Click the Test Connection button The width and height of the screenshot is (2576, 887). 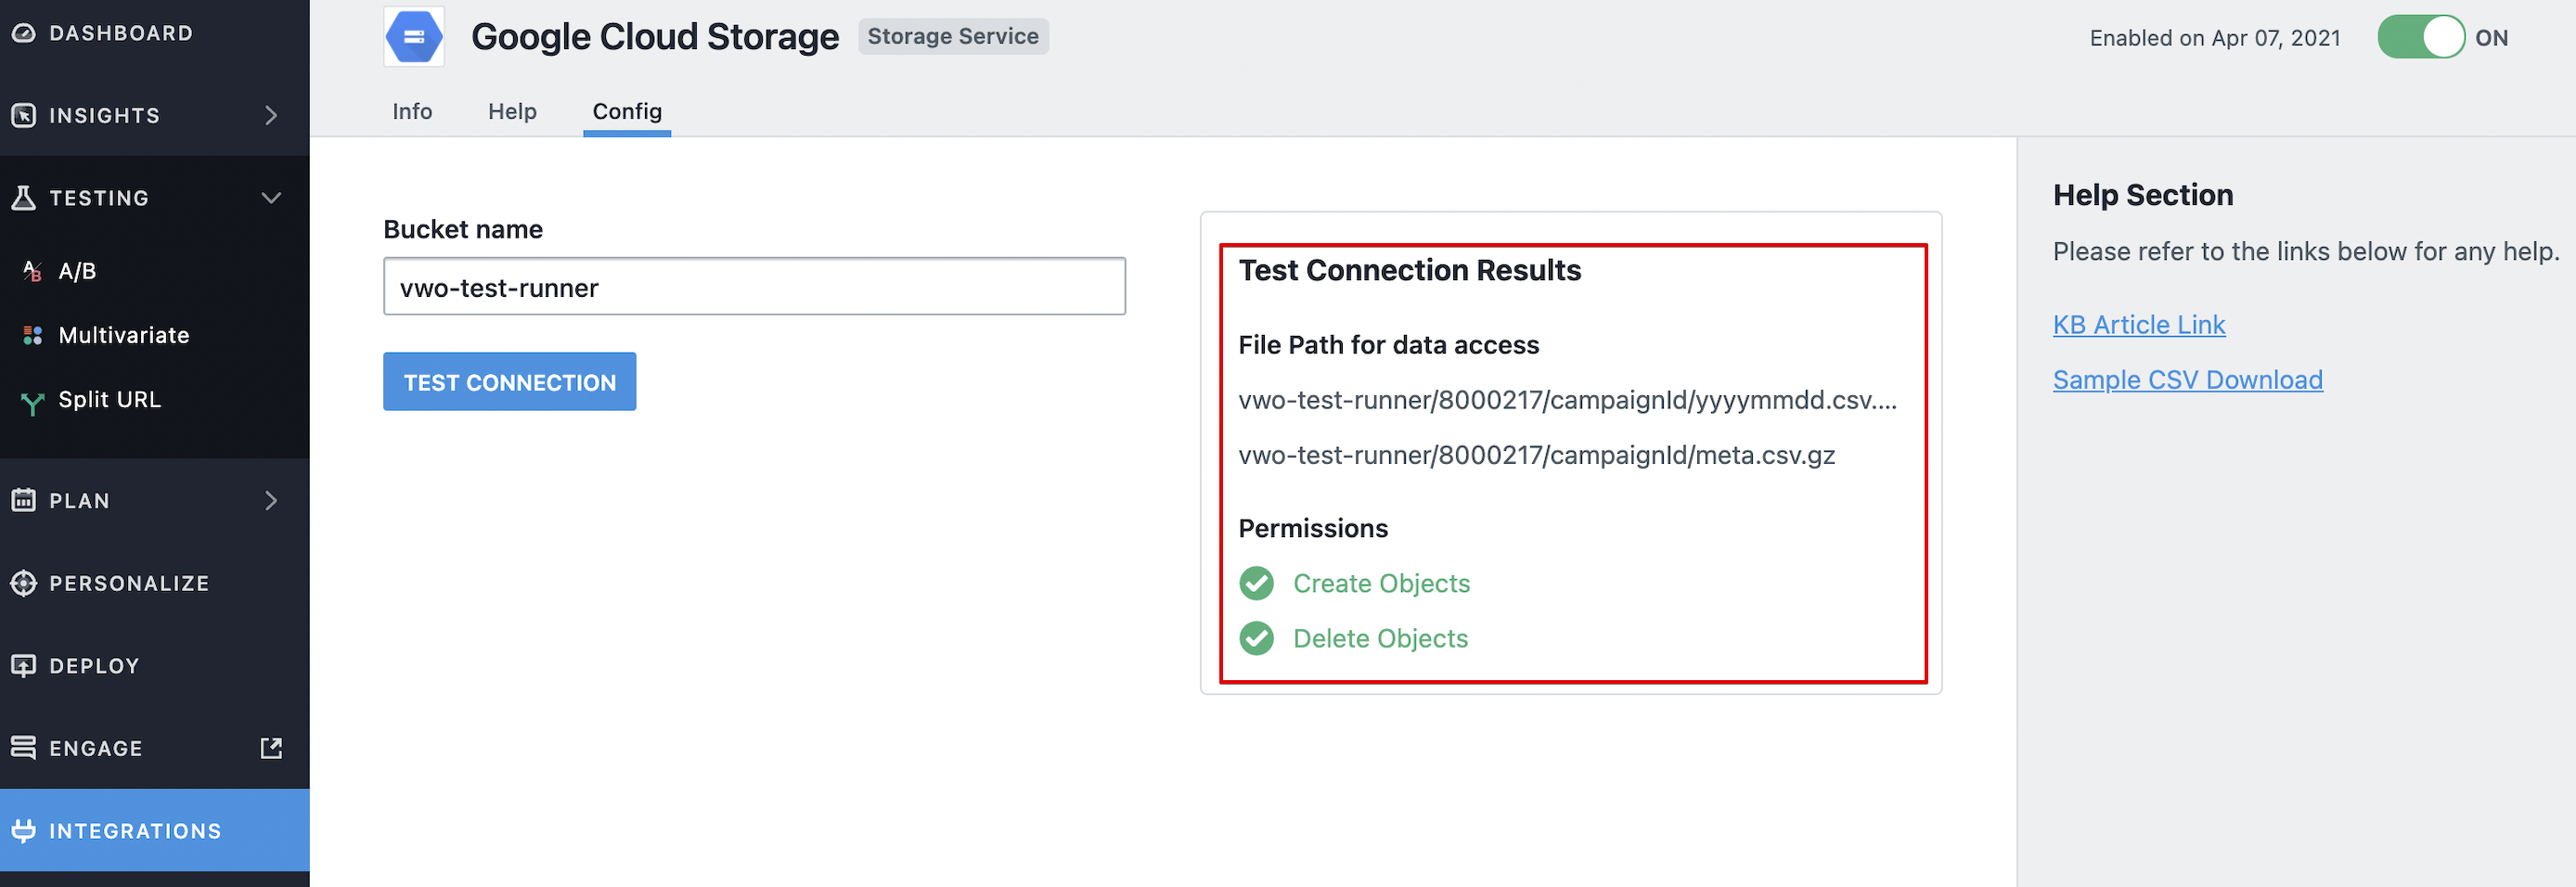pos(509,381)
